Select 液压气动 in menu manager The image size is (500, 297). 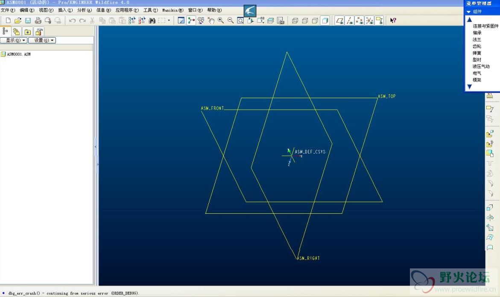[x=481, y=66]
